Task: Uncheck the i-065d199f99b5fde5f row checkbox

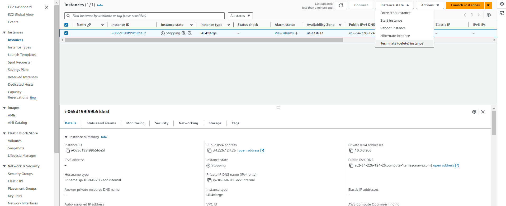Action: [x=66, y=33]
